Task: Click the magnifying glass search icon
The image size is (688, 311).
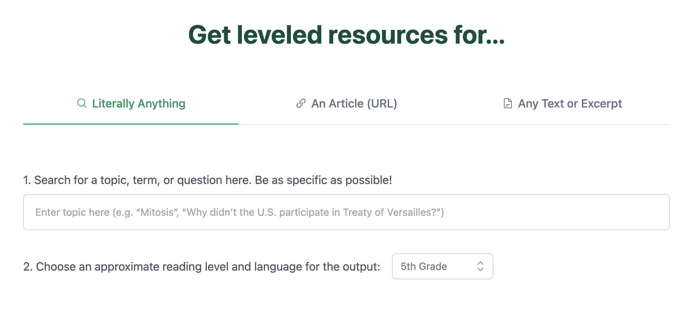Action: [x=82, y=104]
